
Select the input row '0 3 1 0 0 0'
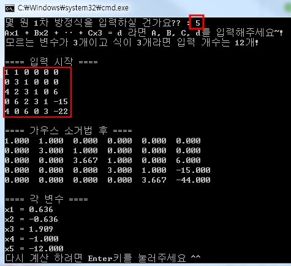(x=32, y=82)
